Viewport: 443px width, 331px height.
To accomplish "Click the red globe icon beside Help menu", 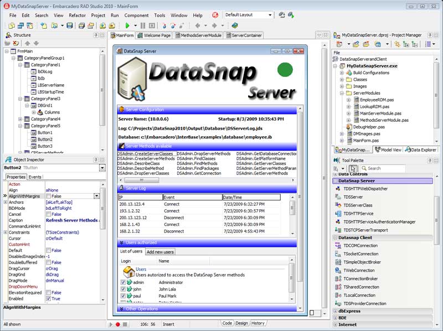I will 215,15.
